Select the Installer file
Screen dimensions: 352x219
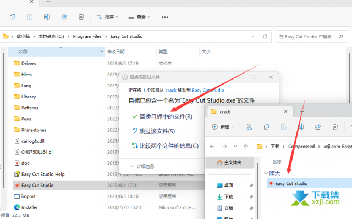click(29, 207)
